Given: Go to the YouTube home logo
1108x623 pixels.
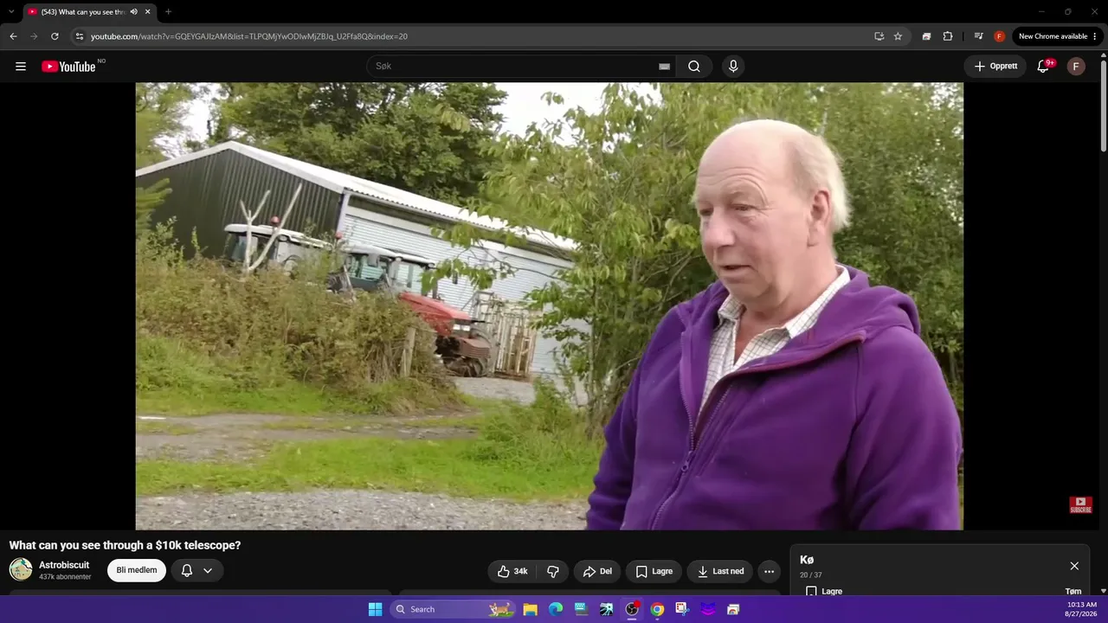Looking at the screenshot, I should pyautogui.click(x=68, y=67).
